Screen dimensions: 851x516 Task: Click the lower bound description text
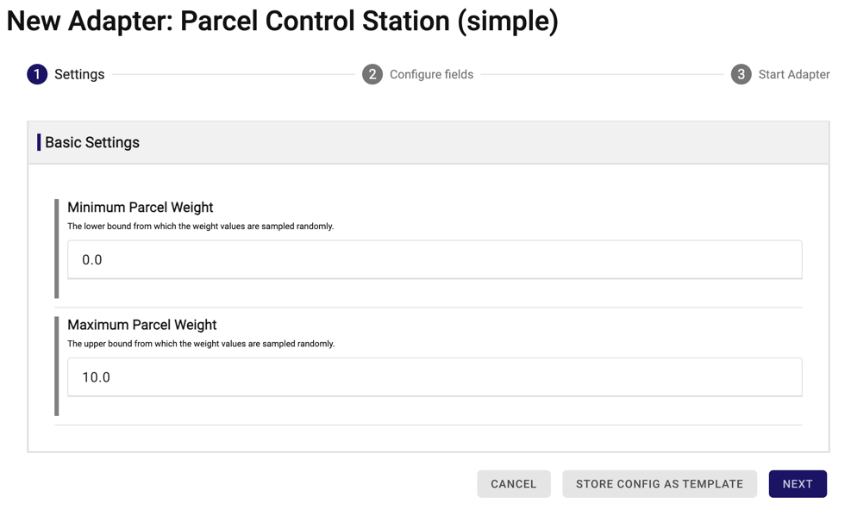(201, 227)
